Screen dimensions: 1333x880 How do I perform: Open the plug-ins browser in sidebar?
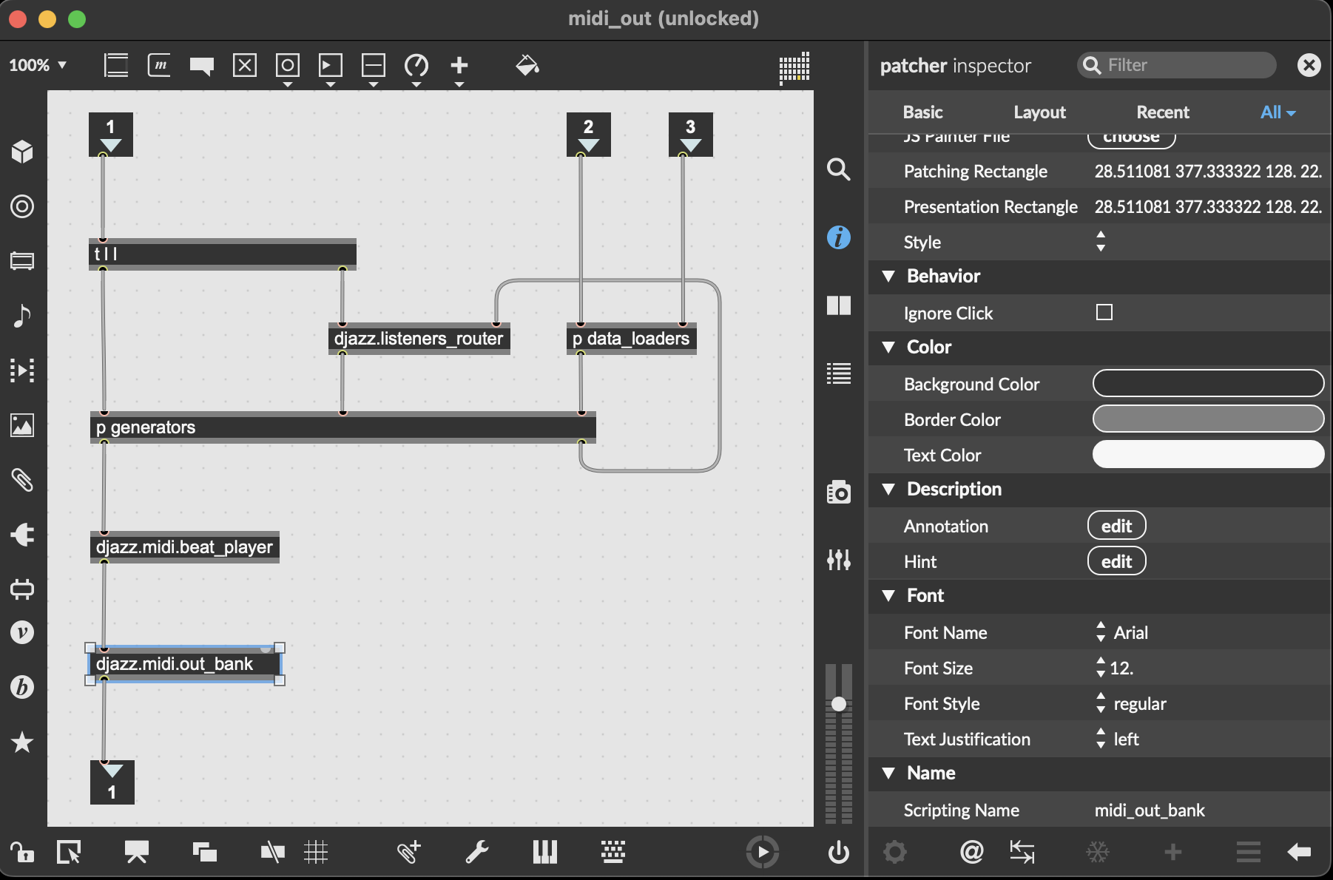pyautogui.click(x=22, y=535)
